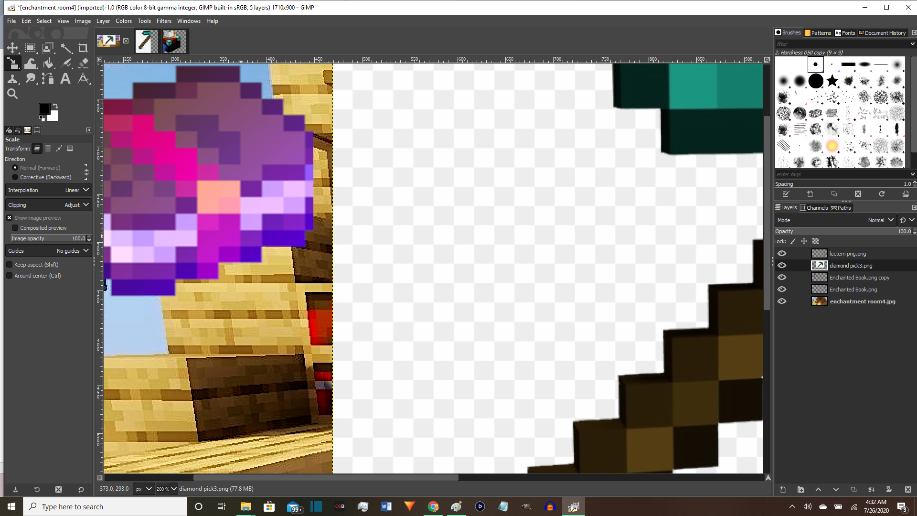Lower the selected layer one step
Viewport: 917px width, 516px height.
point(836,490)
